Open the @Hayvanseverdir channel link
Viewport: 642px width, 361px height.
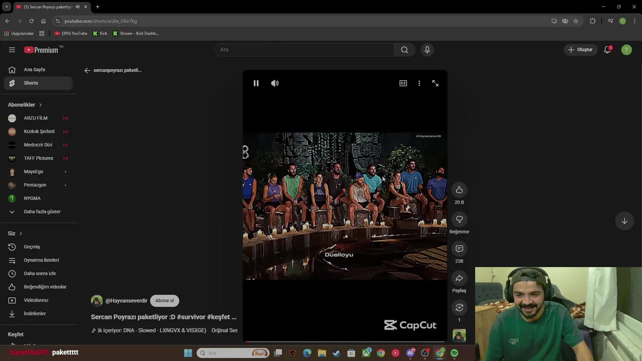click(126, 301)
